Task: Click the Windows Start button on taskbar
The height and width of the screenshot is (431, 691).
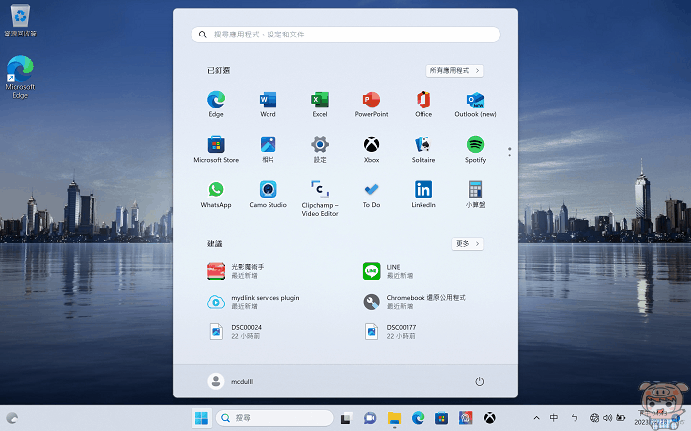Action: 201,418
